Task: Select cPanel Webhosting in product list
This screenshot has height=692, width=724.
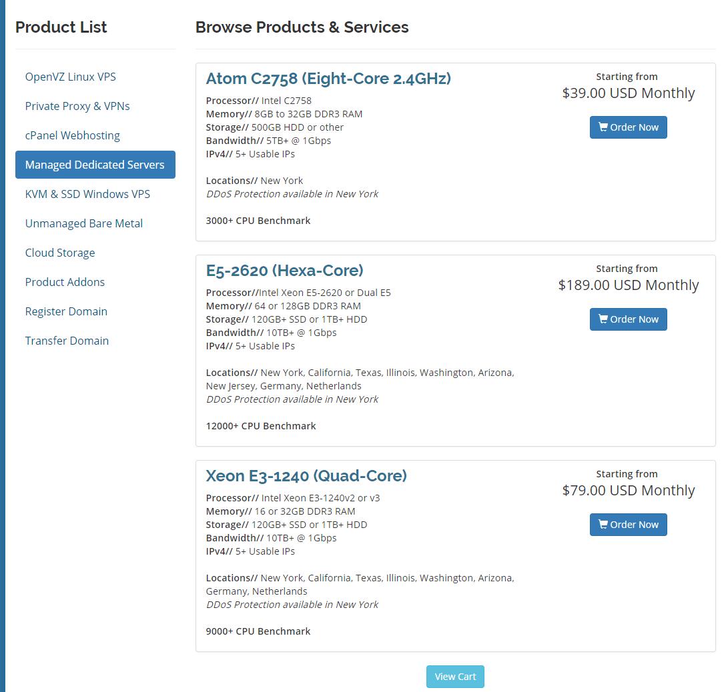Action: tap(73, 135)
